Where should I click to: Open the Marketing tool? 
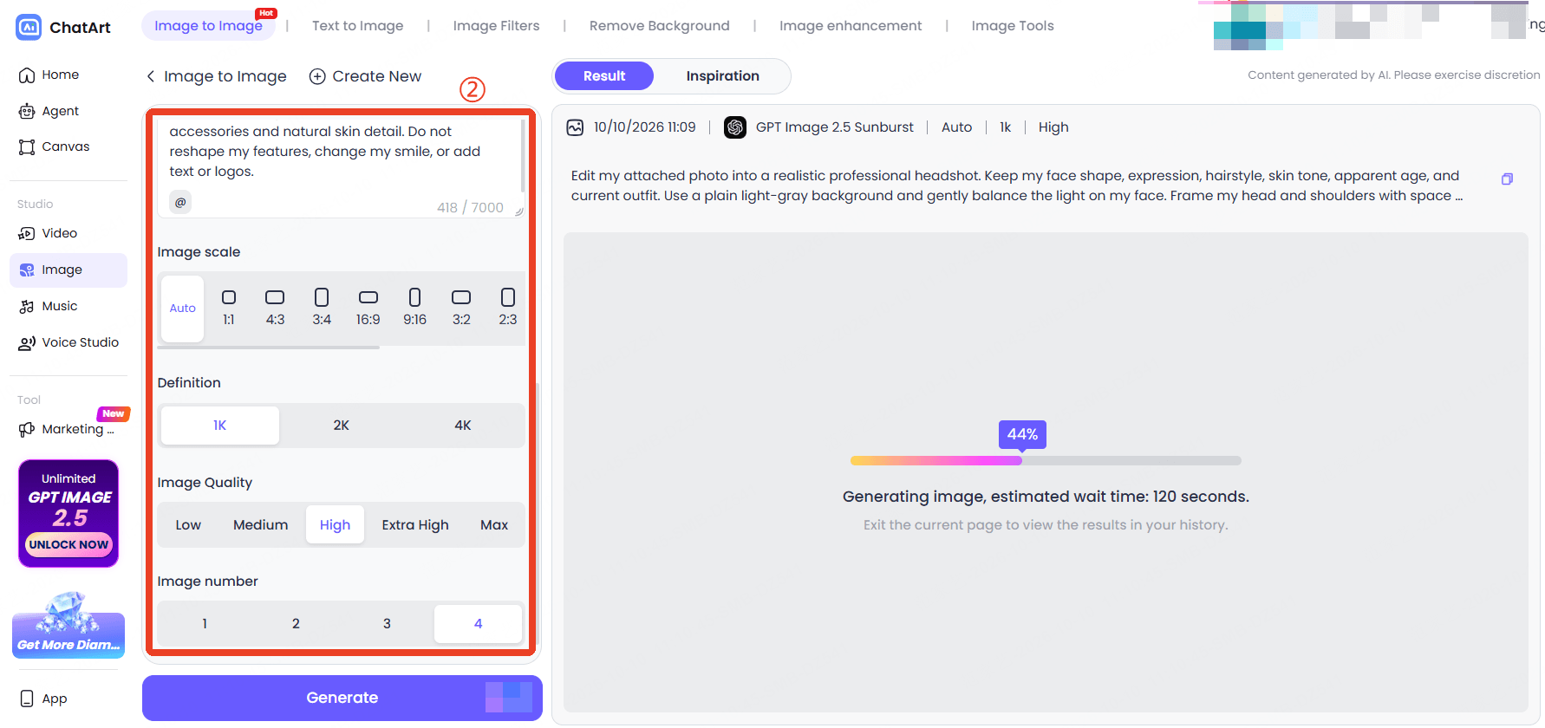click(67, 430)
